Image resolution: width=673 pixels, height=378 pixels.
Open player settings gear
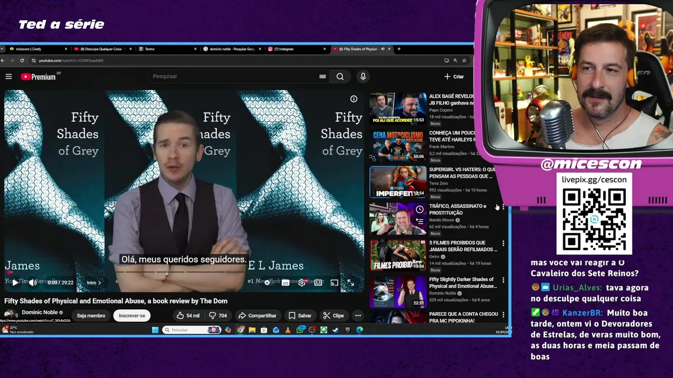coord(302,282)
